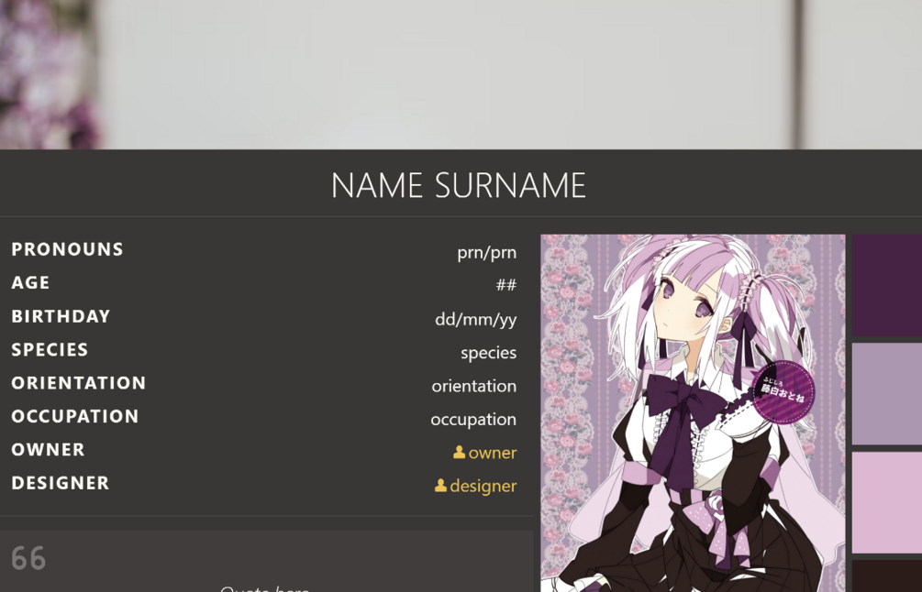Click the NAME SURNAME heading
The image size is (922, 592).
point(459,185)
